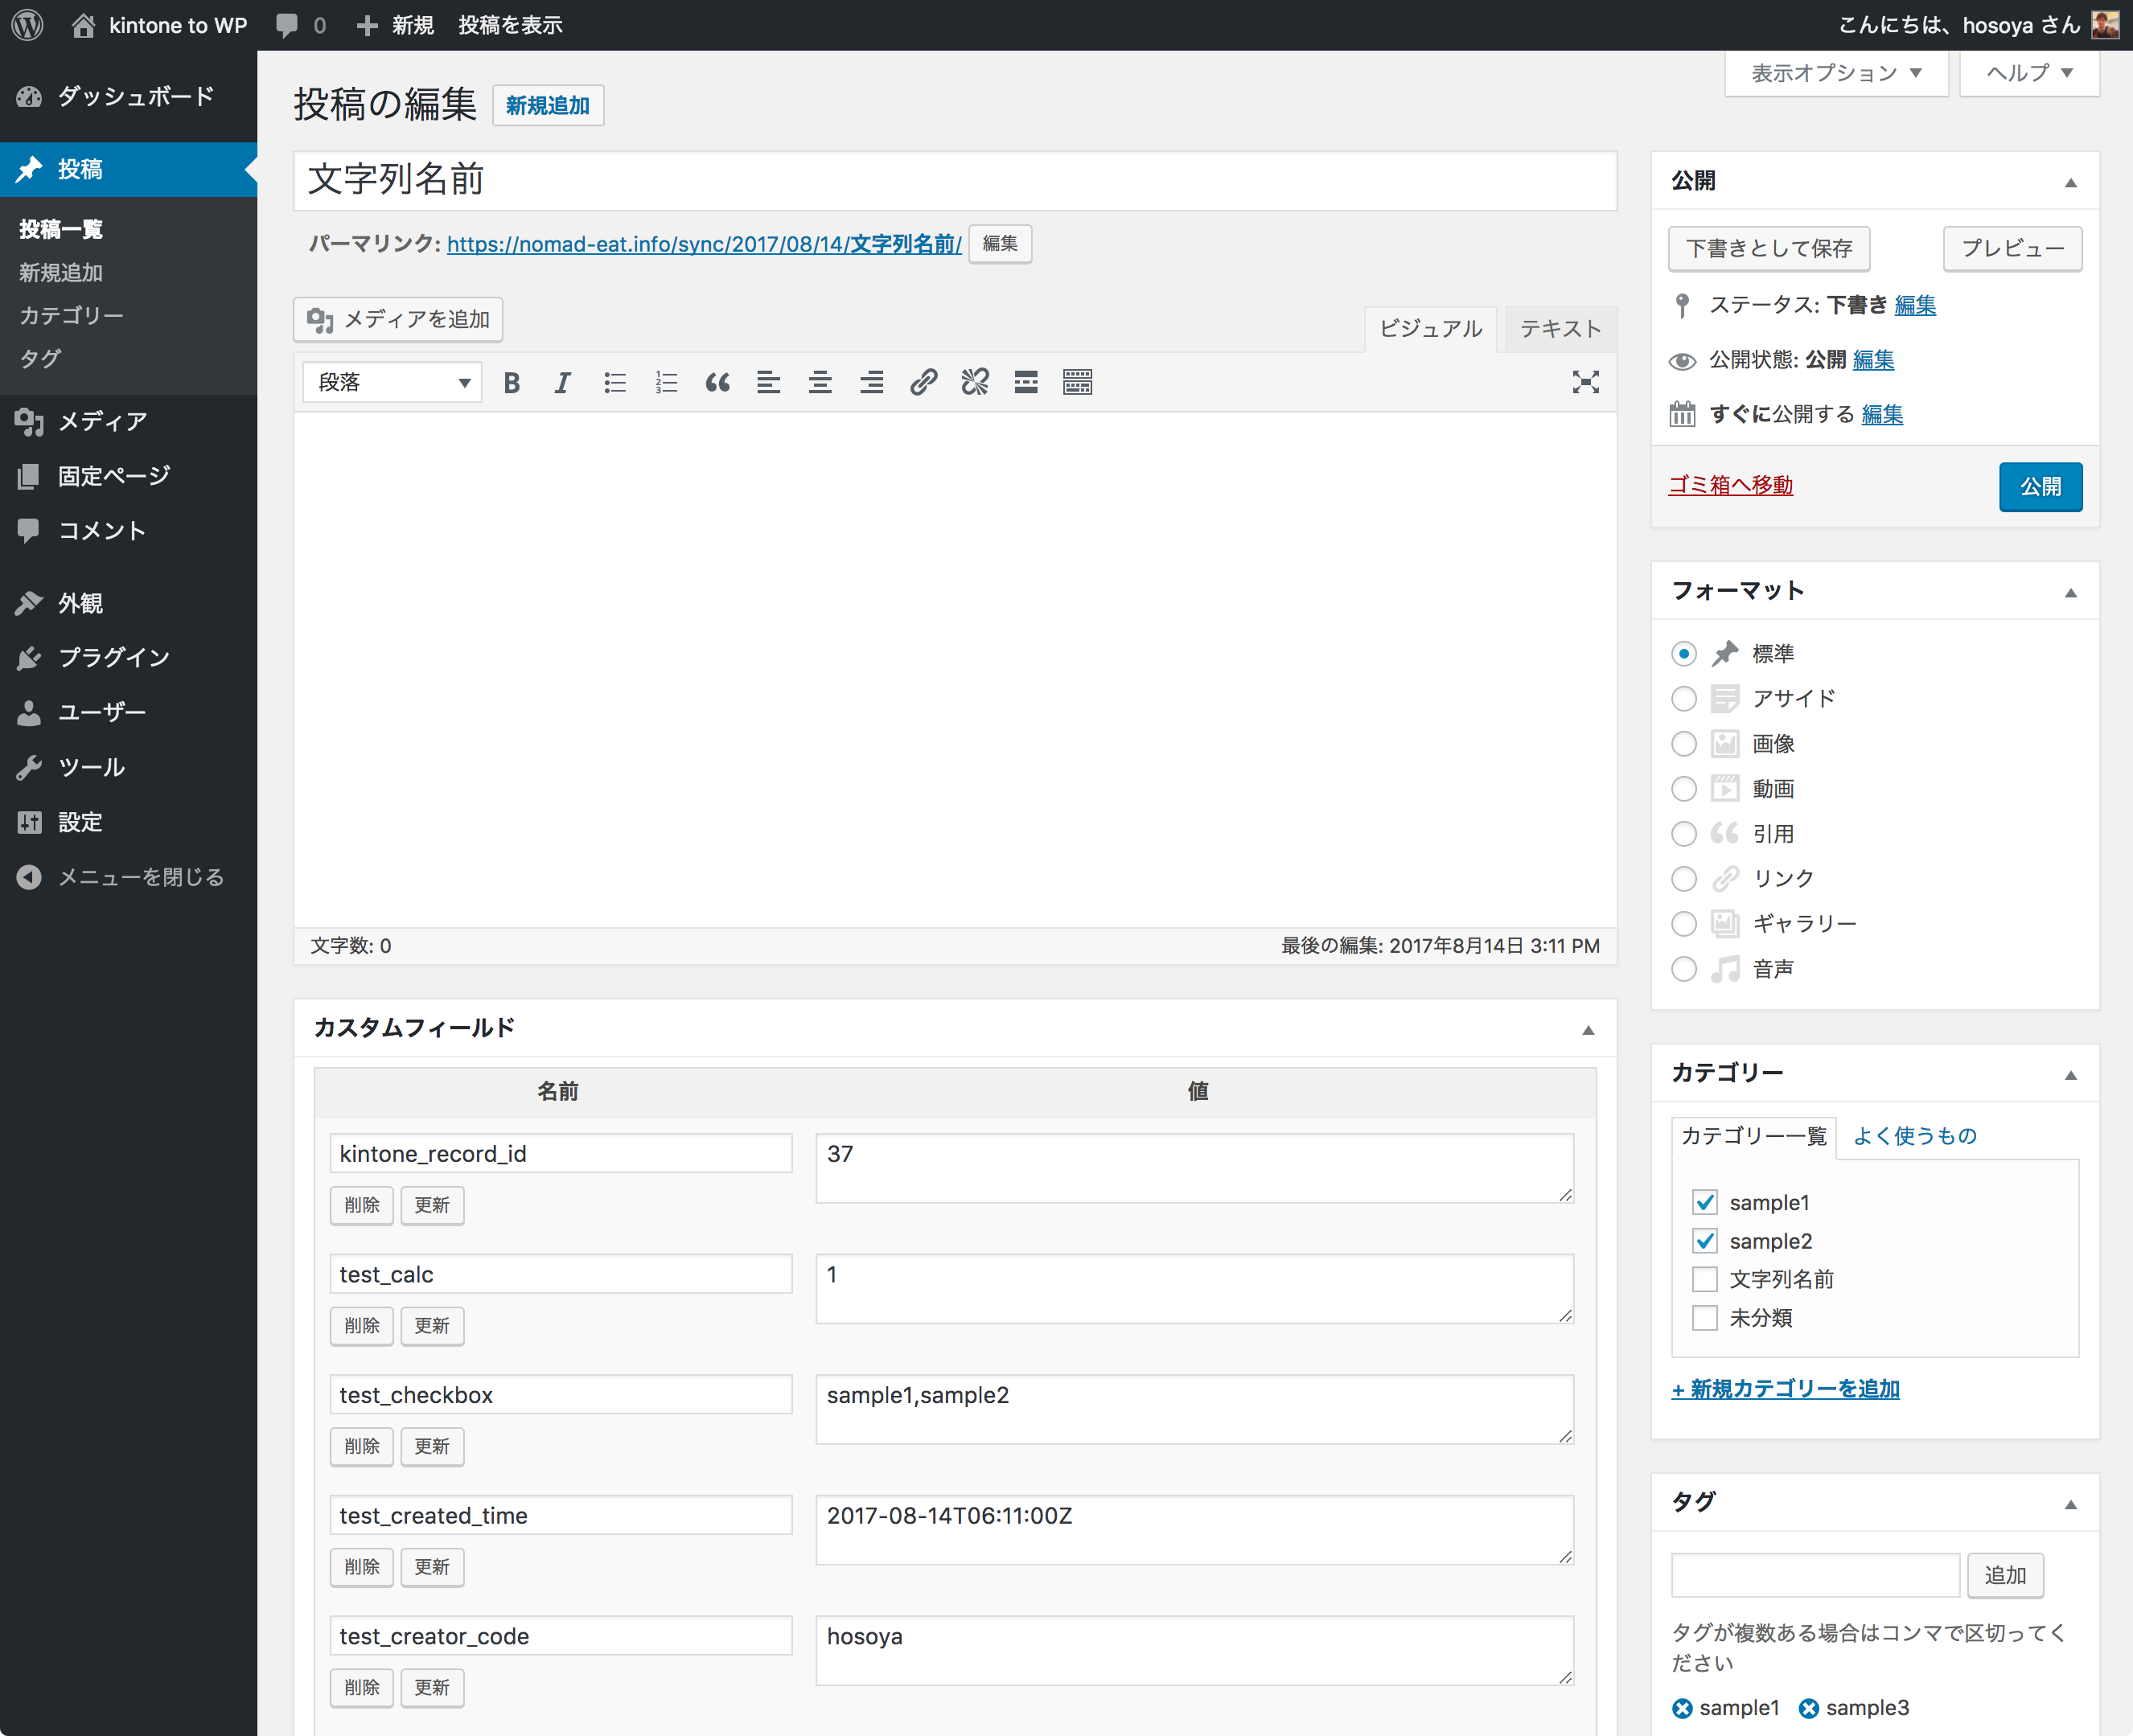Open カテゴリー in the sidebar submenu
Viewport: 2133px width, 1736px height.
71,315
